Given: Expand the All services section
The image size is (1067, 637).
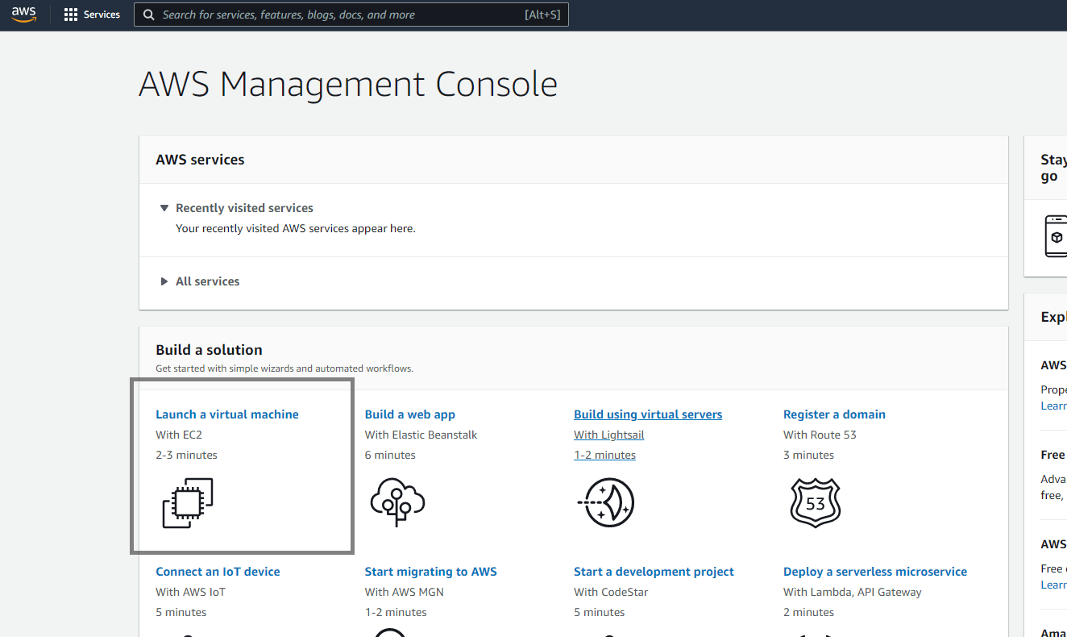Looking at the screenshot, I should pos(164,281).
